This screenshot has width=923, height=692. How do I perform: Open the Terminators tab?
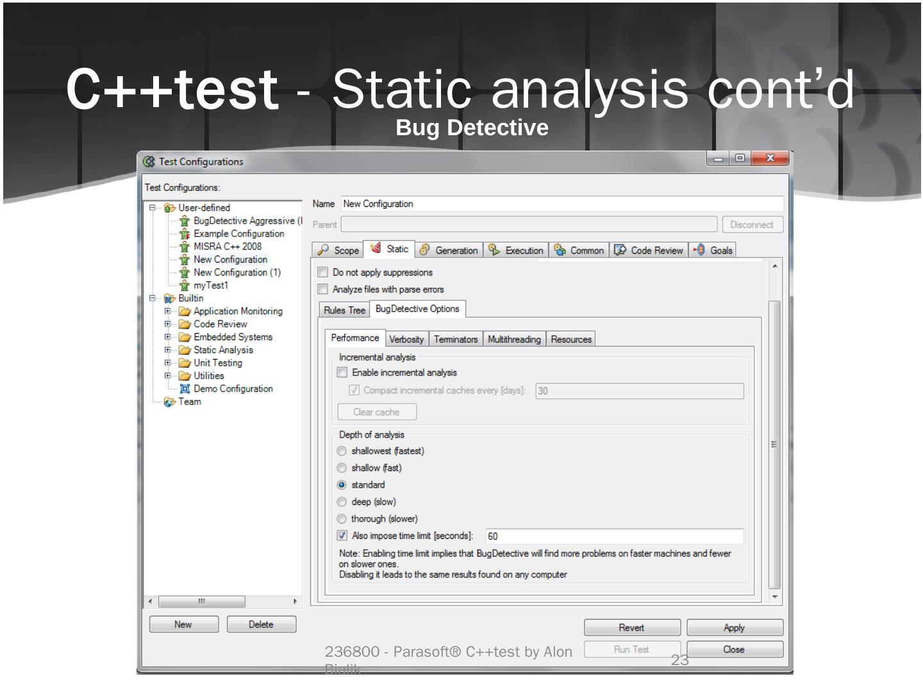click(x=456, y=339)
